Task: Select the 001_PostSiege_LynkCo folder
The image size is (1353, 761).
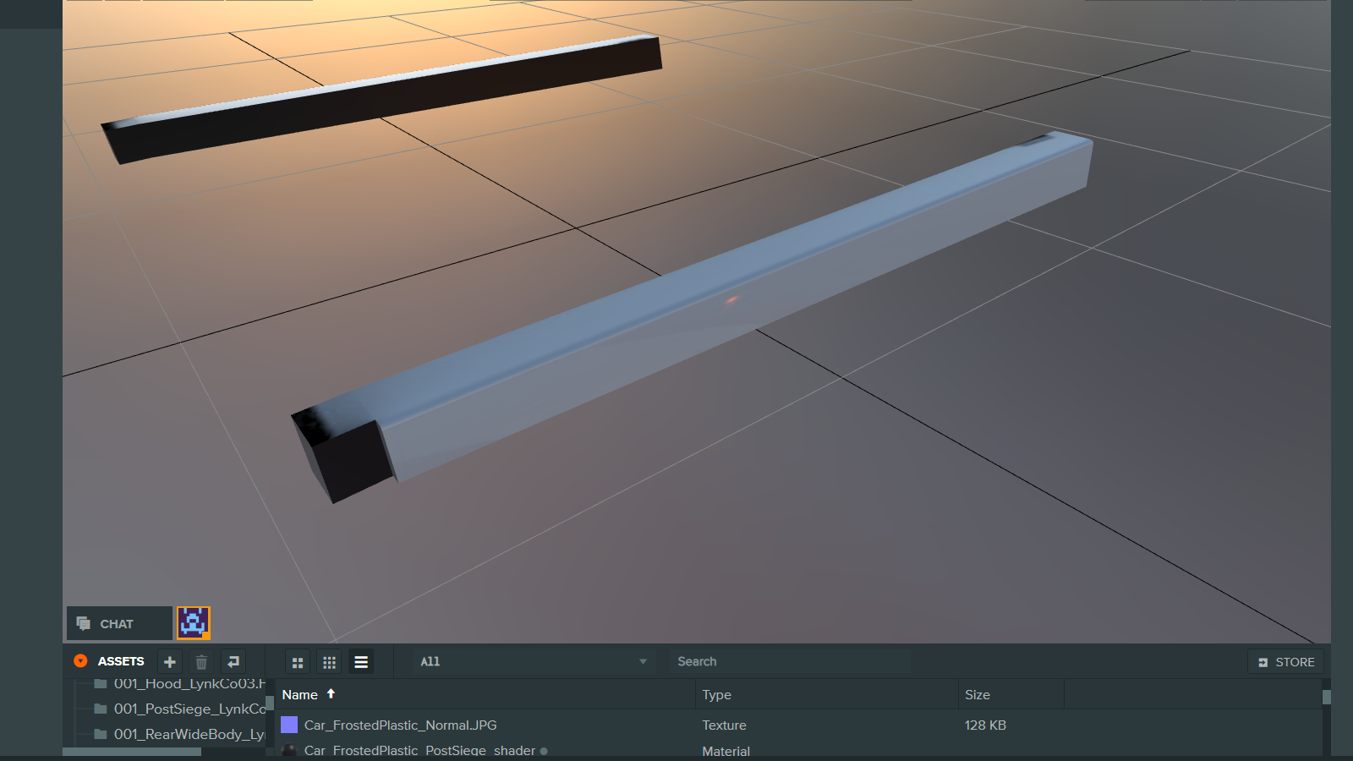Action: (189, 709)
